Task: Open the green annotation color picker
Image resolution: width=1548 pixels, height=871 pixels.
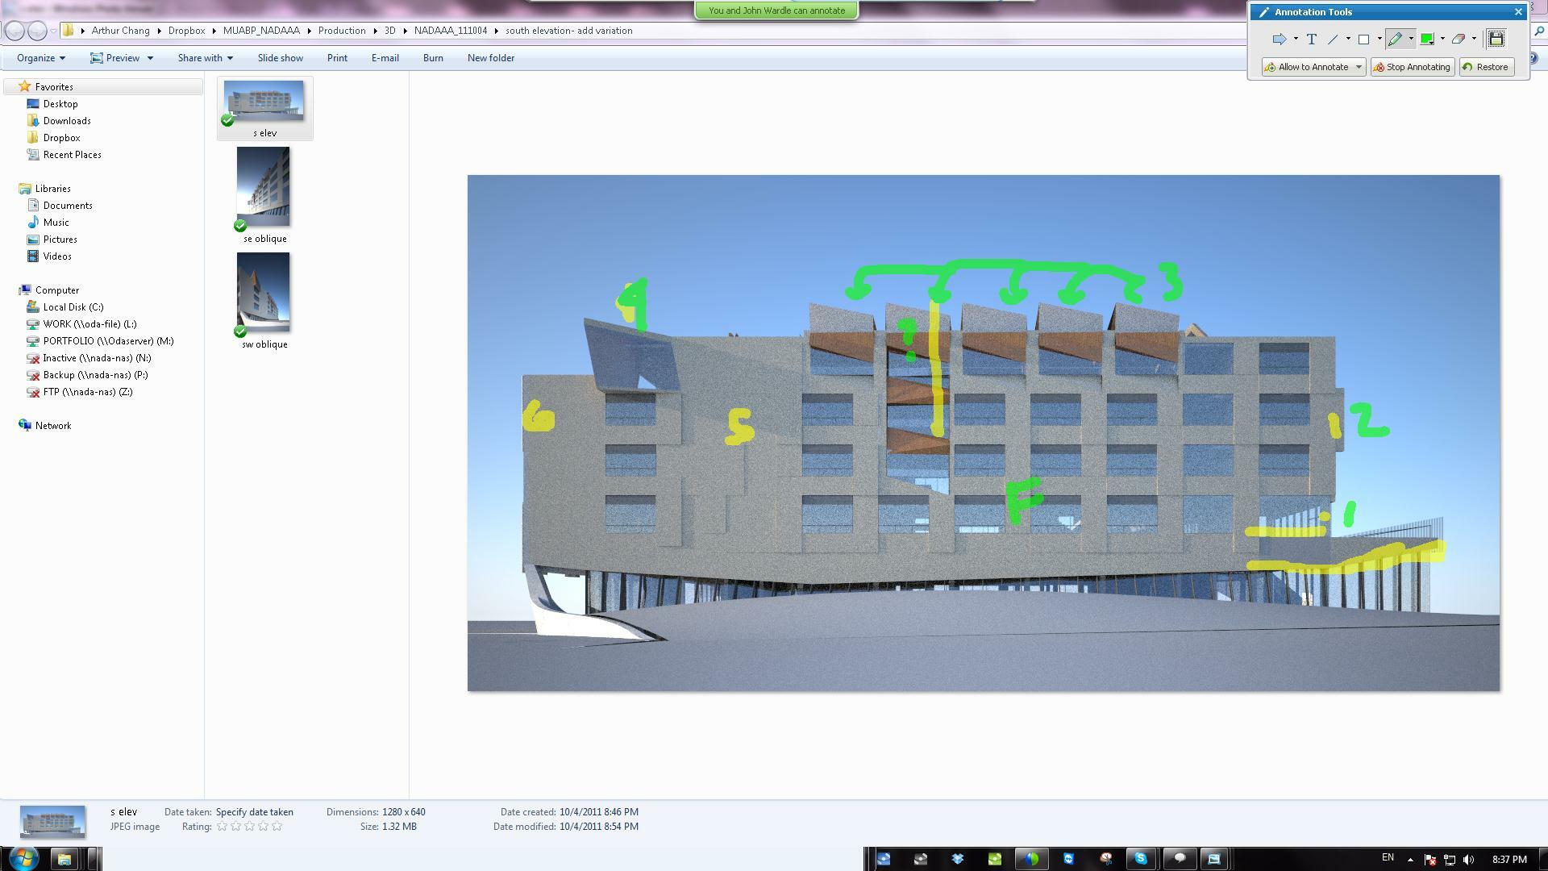Action: pyautogui.click(x=1427, y=39)
